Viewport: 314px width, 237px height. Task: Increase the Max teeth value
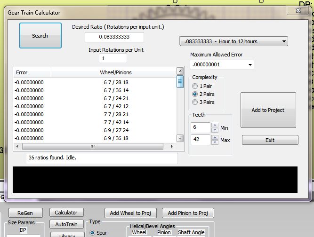coord(215,137)
